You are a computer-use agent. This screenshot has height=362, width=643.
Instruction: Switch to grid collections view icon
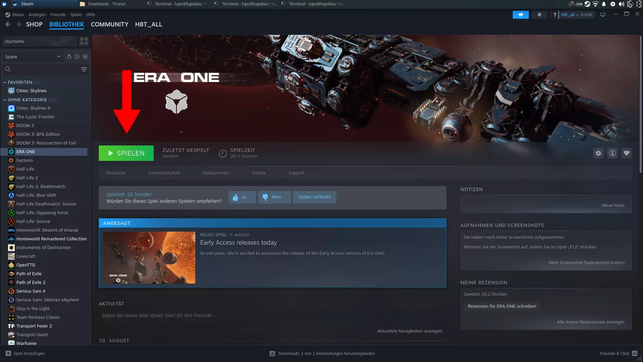pos(84,41)
